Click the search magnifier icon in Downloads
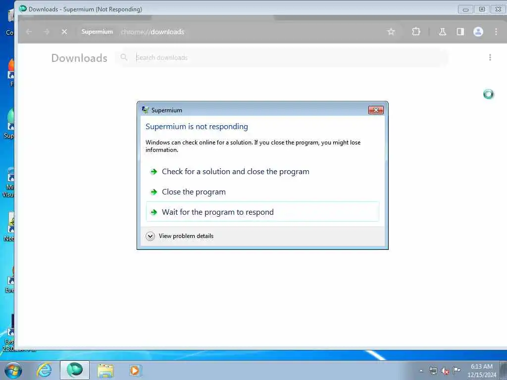Viewport: 507px width, 380px height. [x=123, y=57]
